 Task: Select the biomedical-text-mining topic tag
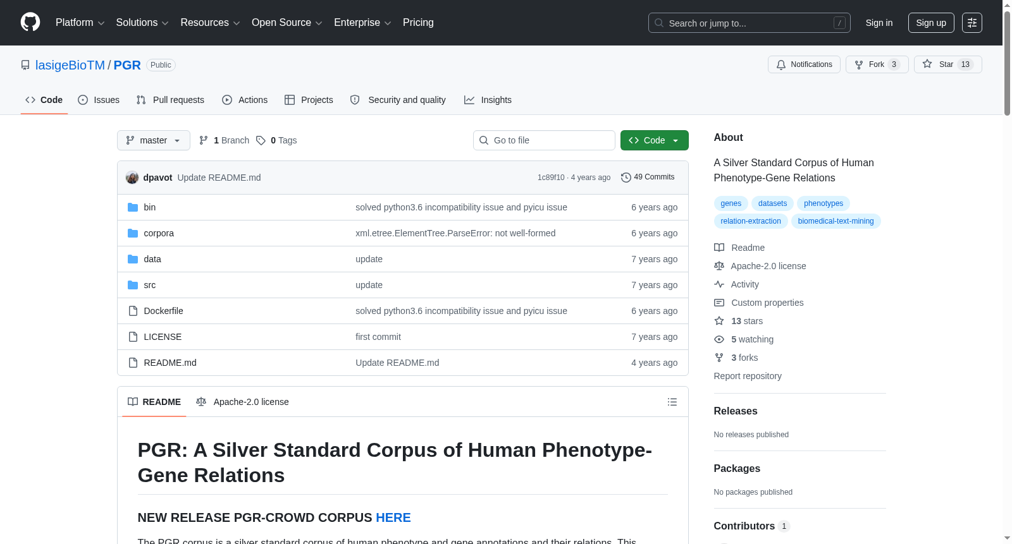click(x=836, y=221)
